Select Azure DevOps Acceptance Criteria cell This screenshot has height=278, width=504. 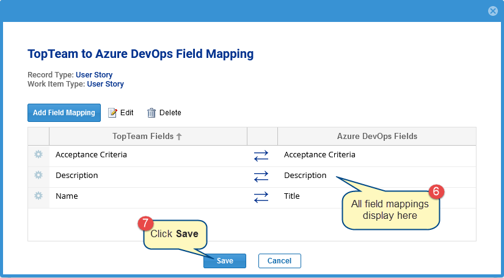click(x=377, y=156)
